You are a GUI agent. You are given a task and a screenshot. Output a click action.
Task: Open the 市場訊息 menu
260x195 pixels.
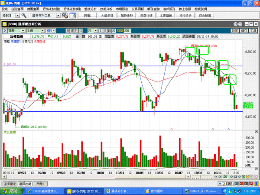pyautogui.click(x=122, y=9)
